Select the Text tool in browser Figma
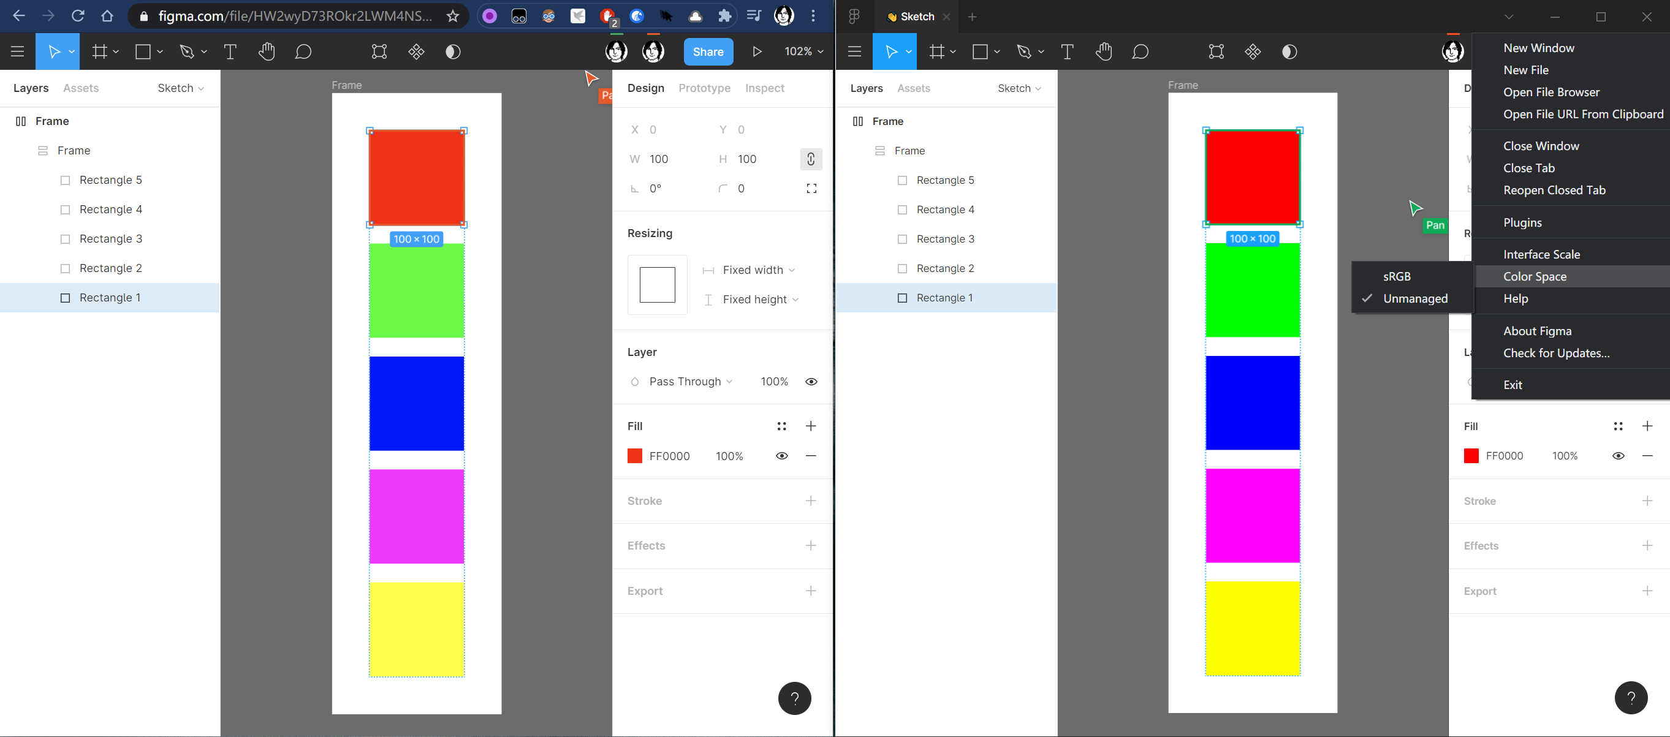The width and height of the screenshot is (1670, 737). 230,51
